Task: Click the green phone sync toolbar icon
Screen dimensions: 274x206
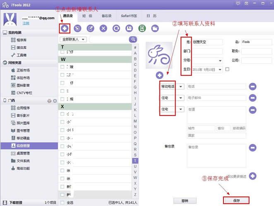Action: [142, 28]
